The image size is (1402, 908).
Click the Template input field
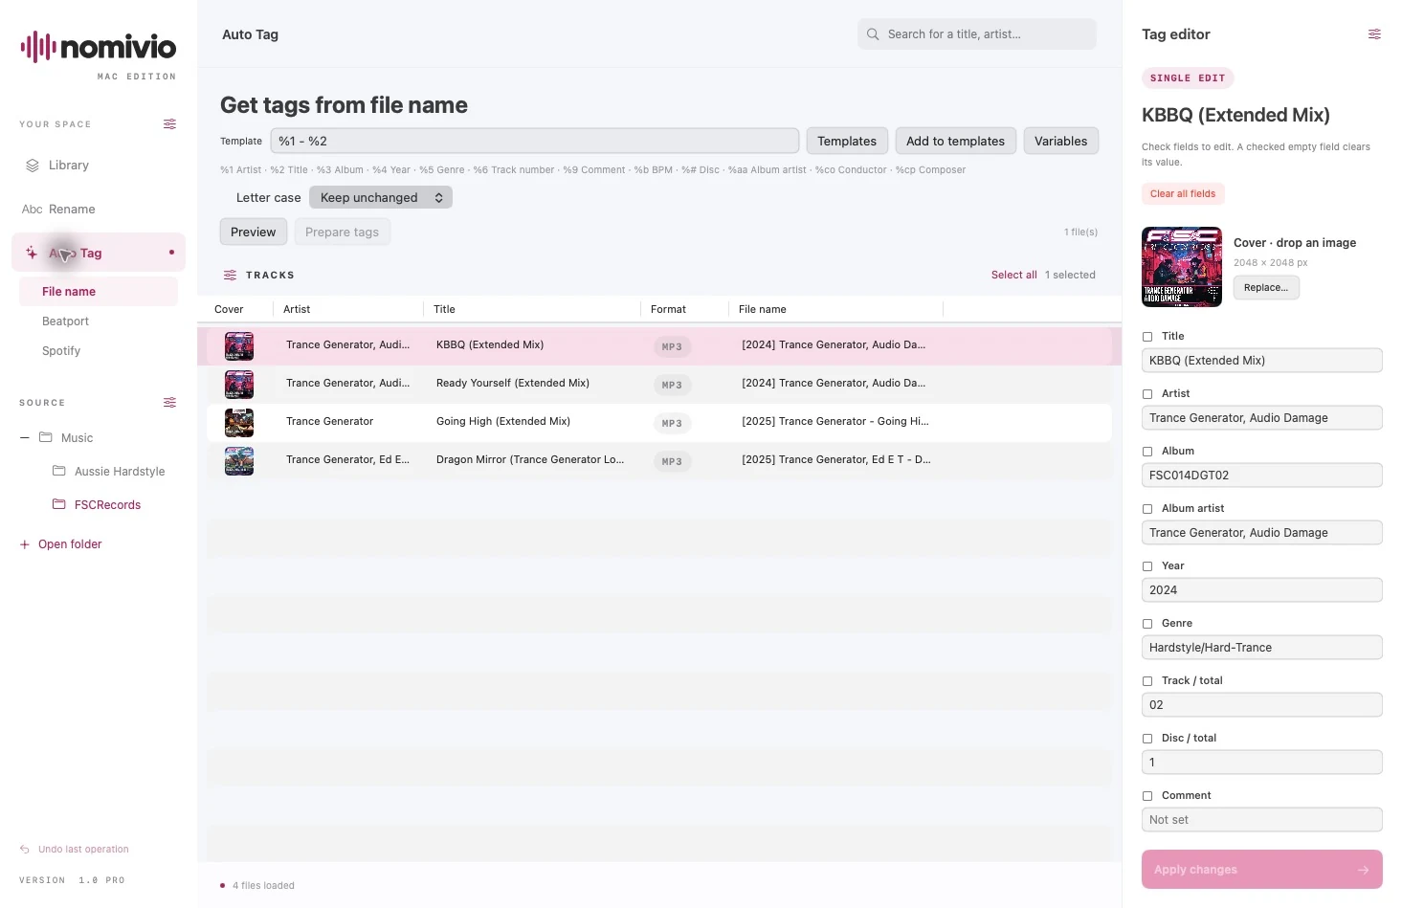[535, 141]
